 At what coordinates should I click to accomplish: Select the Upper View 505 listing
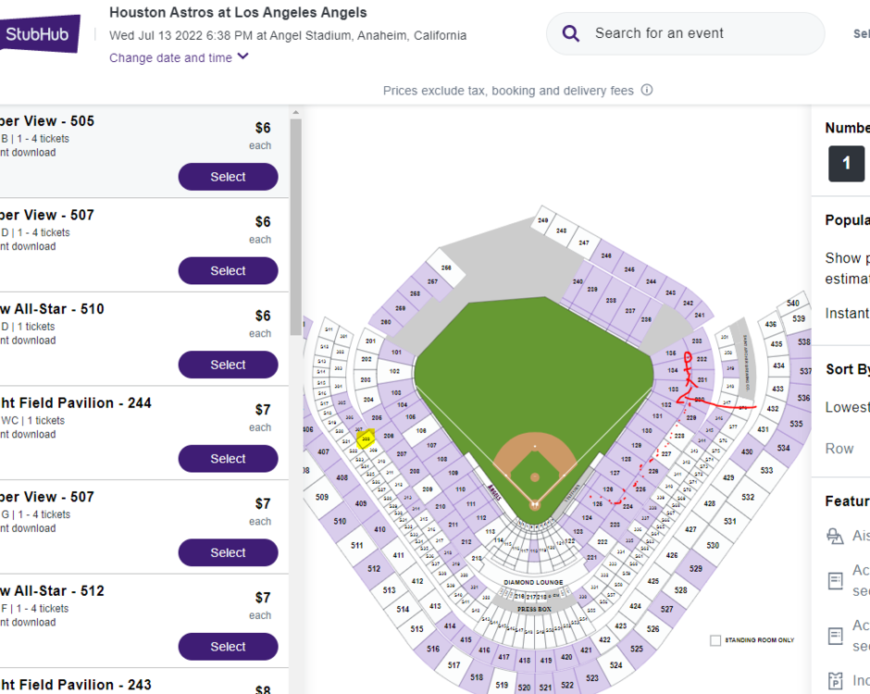pos(228,177)
